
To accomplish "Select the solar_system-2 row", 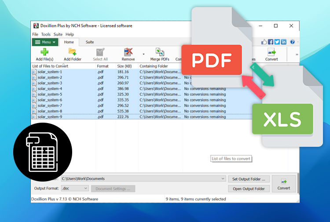I will click(x=141, y=77).
